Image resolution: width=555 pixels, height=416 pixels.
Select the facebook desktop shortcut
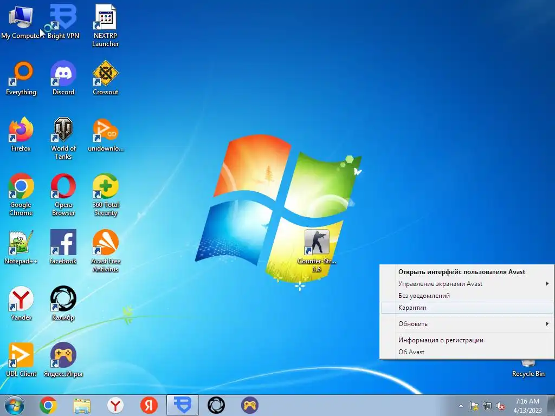coord(63,248)
